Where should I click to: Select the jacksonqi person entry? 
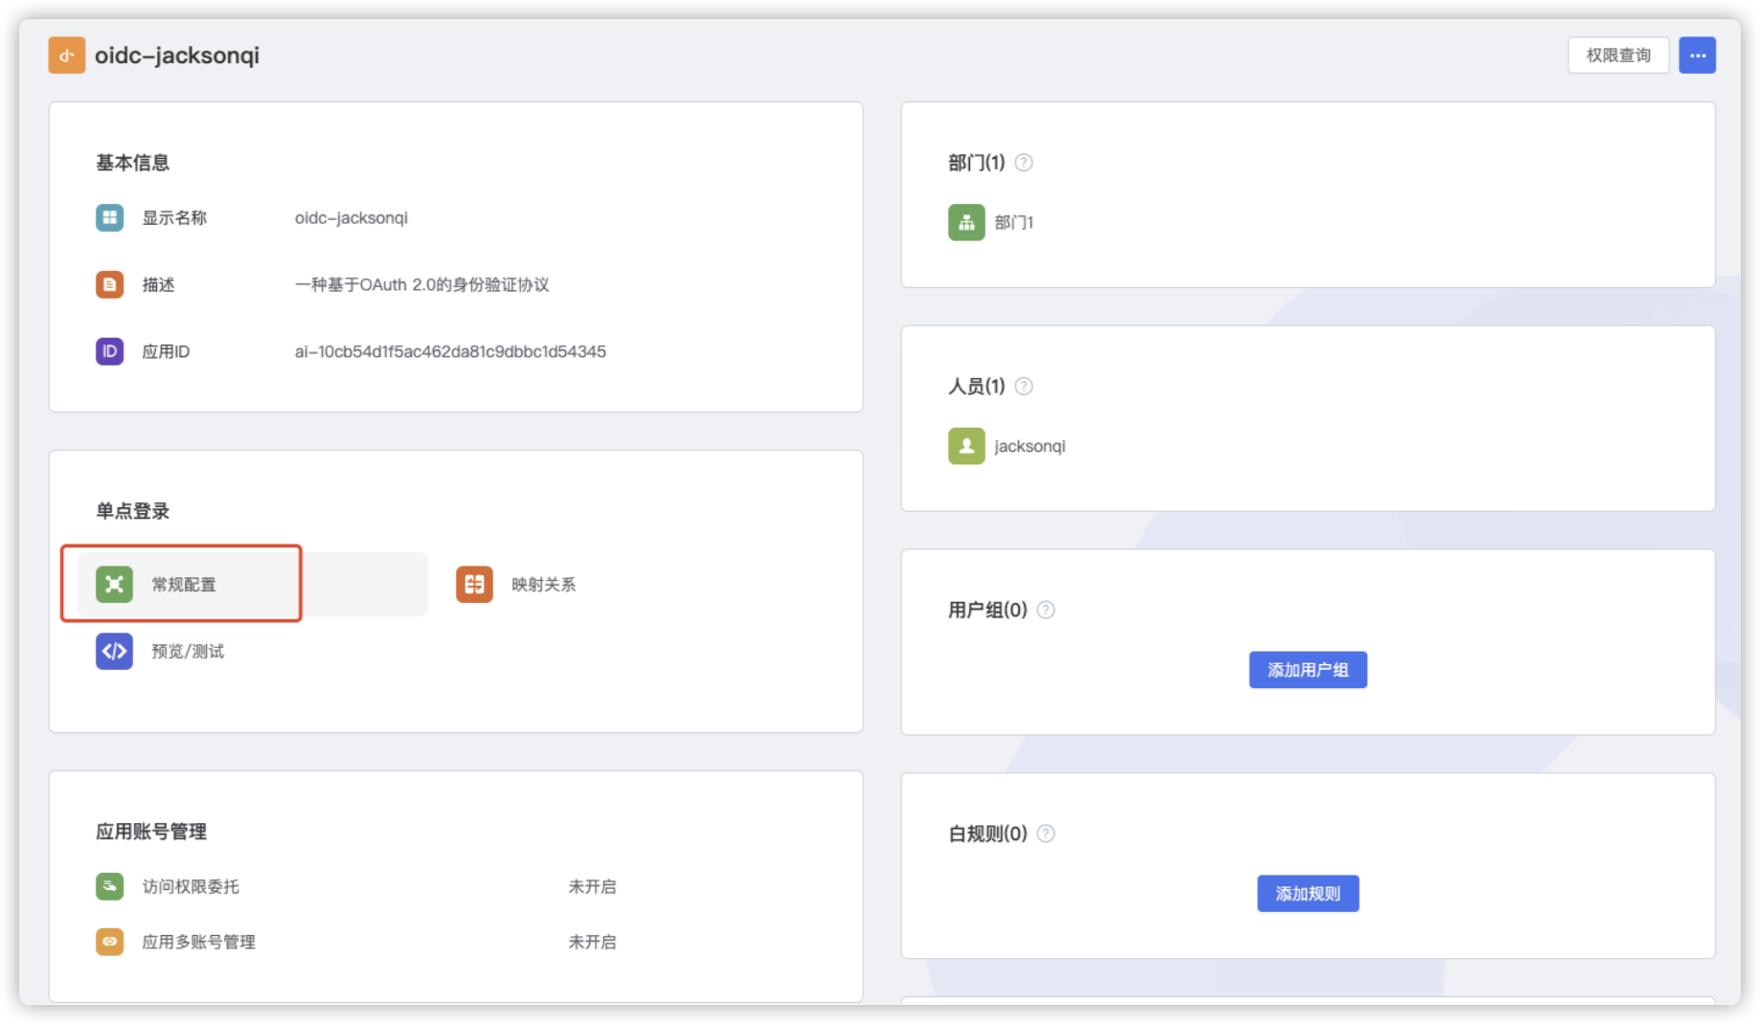pos(1029,446)
